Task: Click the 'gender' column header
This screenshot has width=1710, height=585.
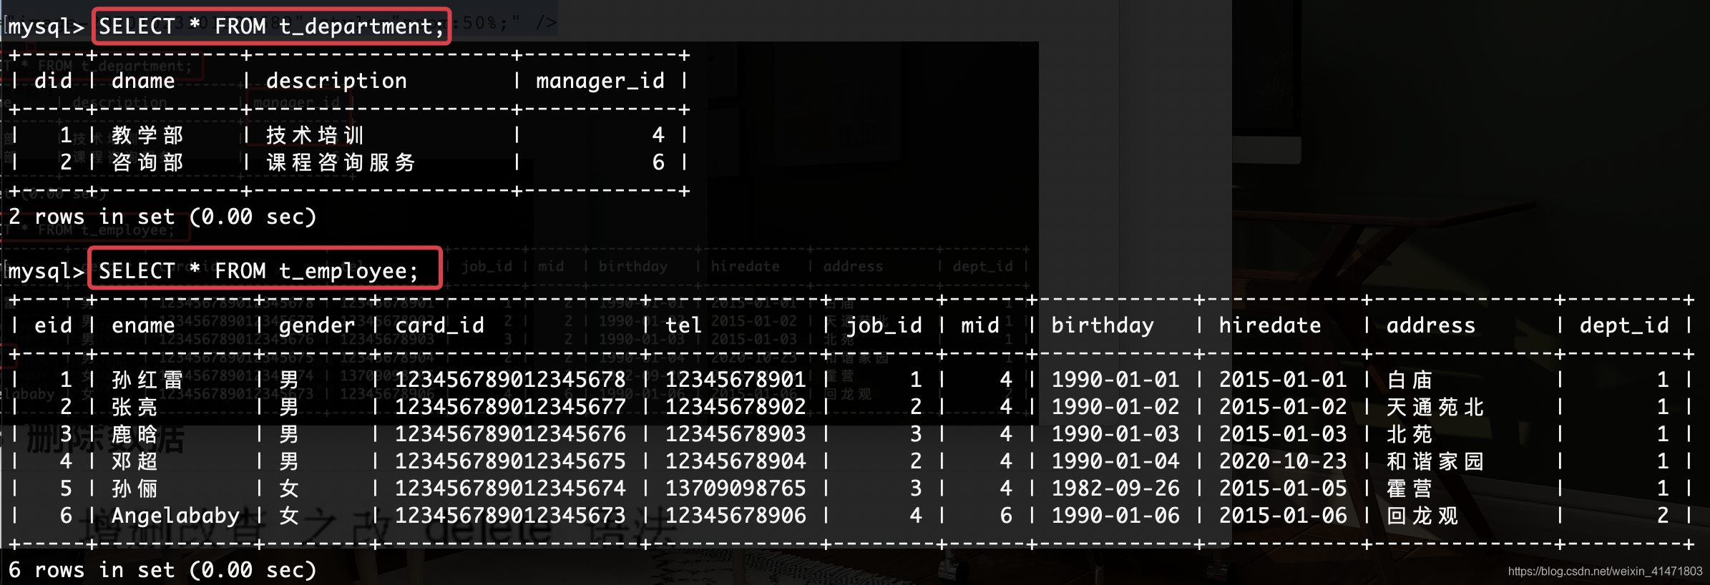Action: point(317,326)
